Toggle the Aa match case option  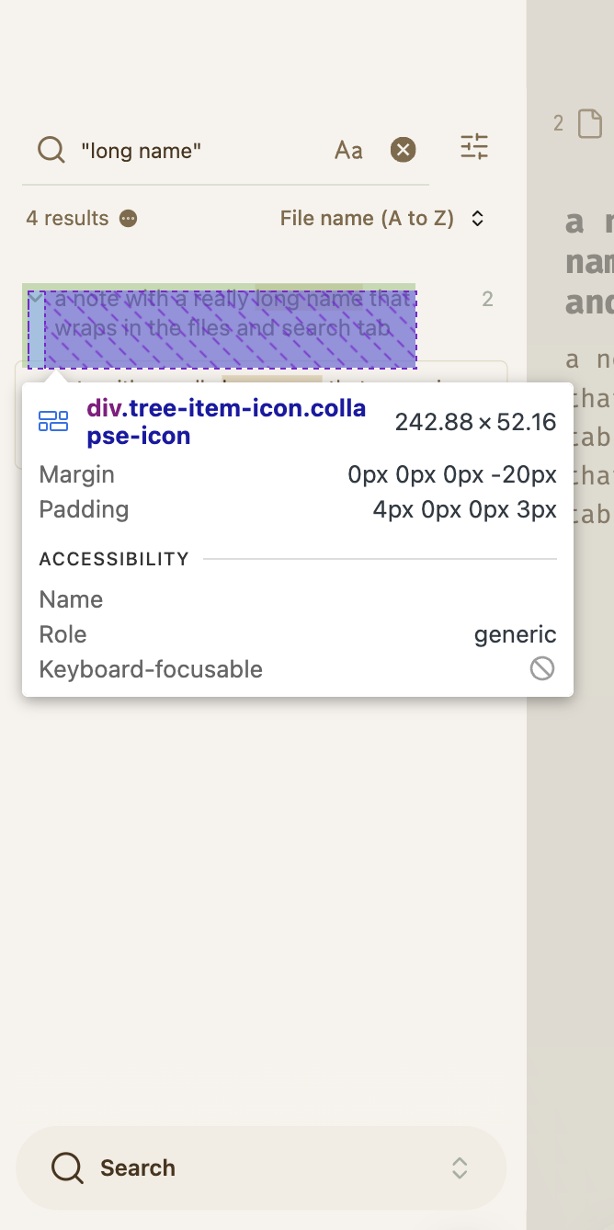coord(348,150)
